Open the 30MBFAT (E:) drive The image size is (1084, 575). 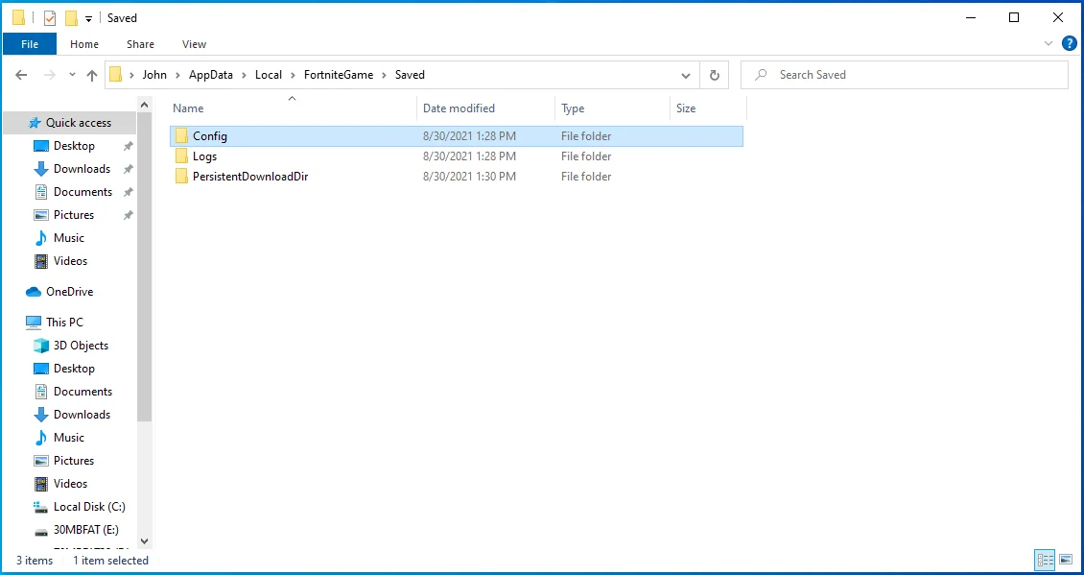[85, 530]
